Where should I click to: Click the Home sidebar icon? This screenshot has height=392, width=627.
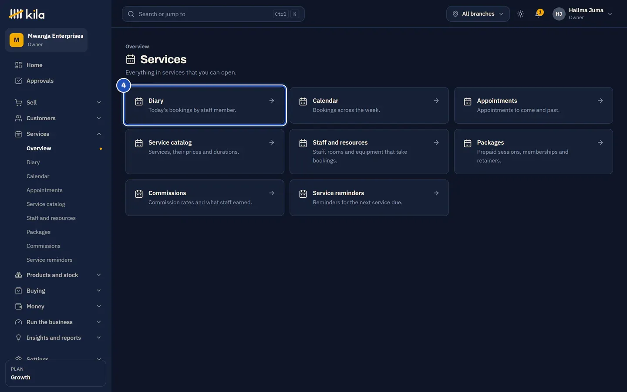point(18,65)
